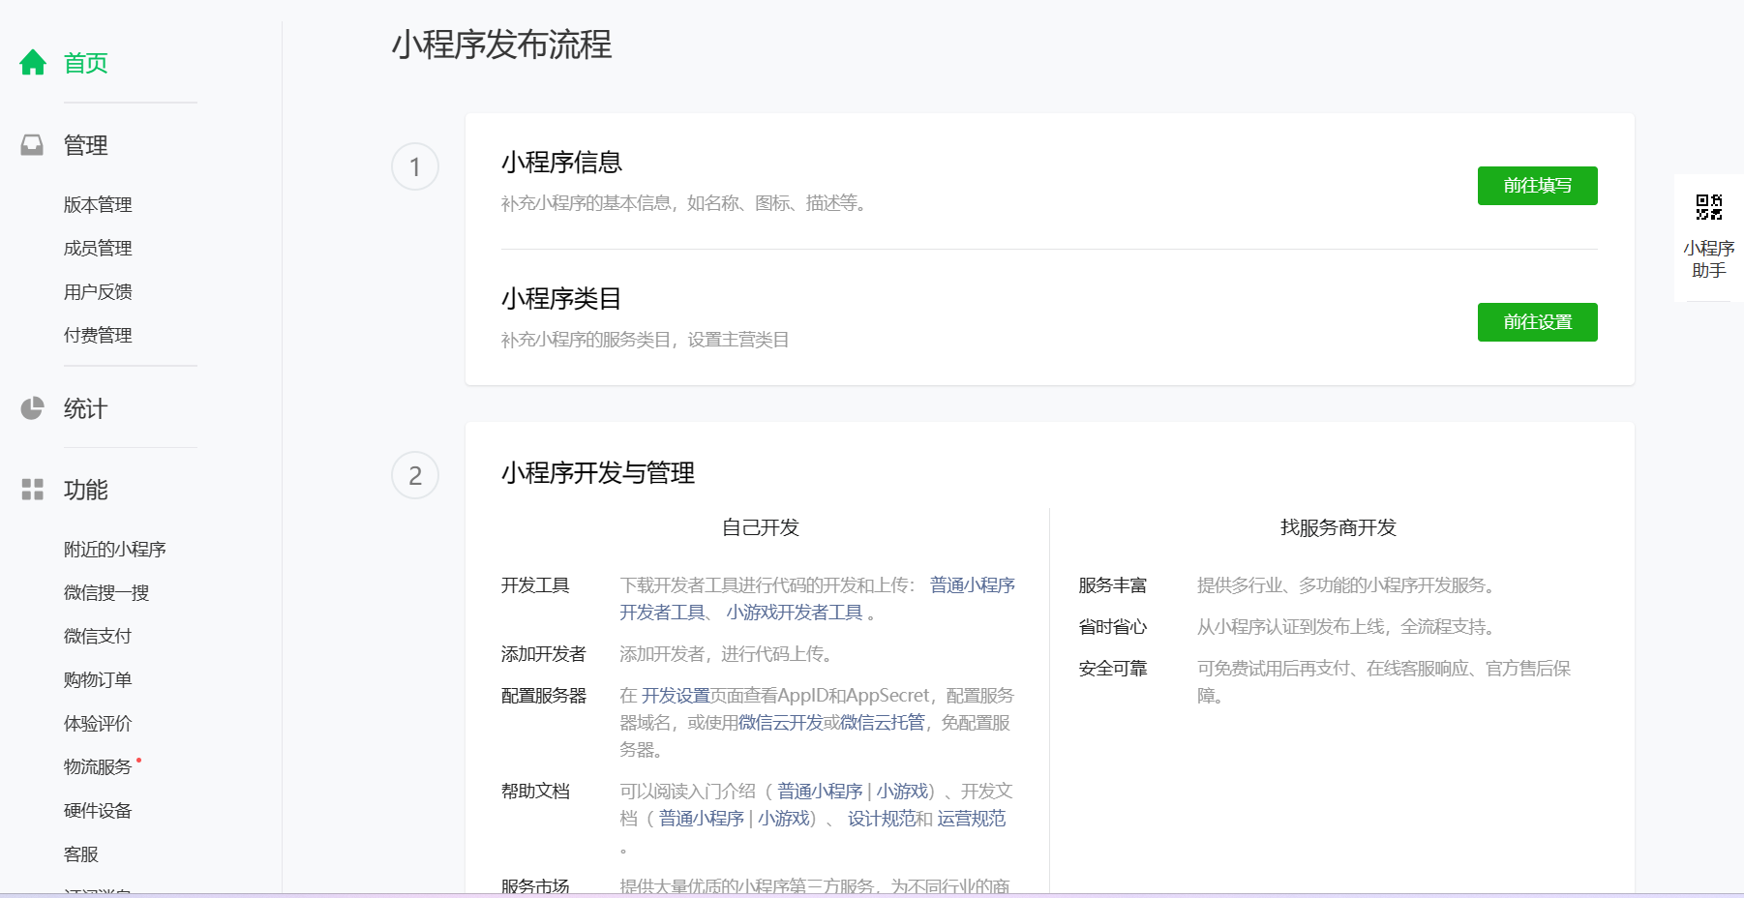Open 附近的小程序 in the sidebar
Image resolution: width=1744 pixels, height=898 pixels.
point(115,550)
